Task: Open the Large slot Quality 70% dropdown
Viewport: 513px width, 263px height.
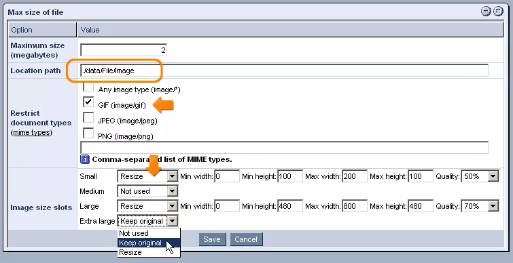Action: [x=480, y=206]
